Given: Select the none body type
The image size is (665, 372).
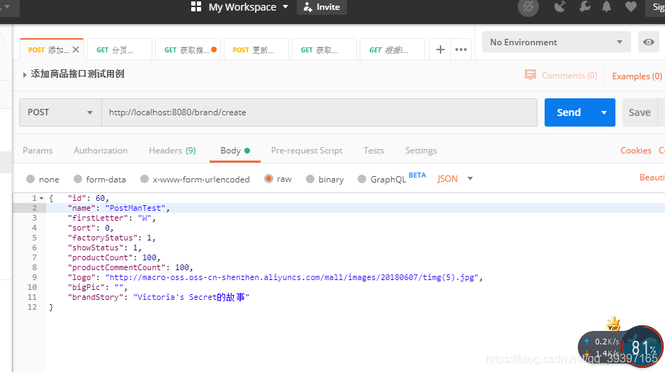Looking at the screenshot, I should pyautogui.click(x=30, y=179).
